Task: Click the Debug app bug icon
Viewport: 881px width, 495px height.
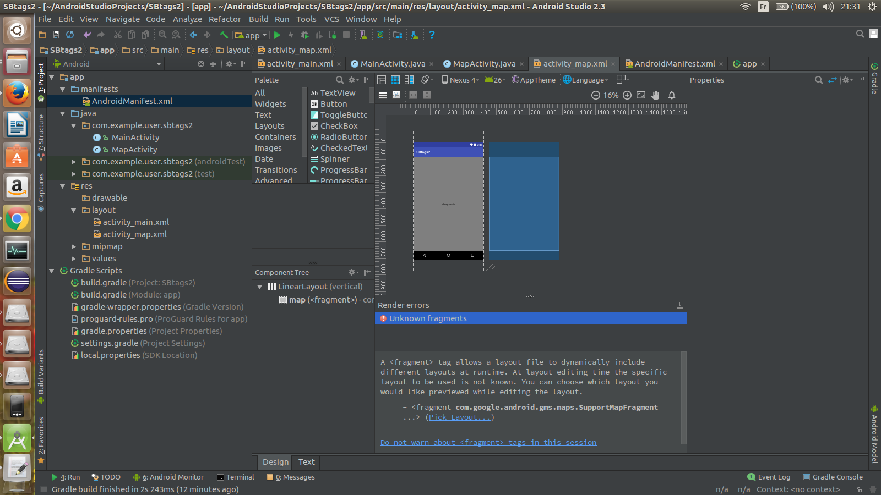Action: point(304,35)
